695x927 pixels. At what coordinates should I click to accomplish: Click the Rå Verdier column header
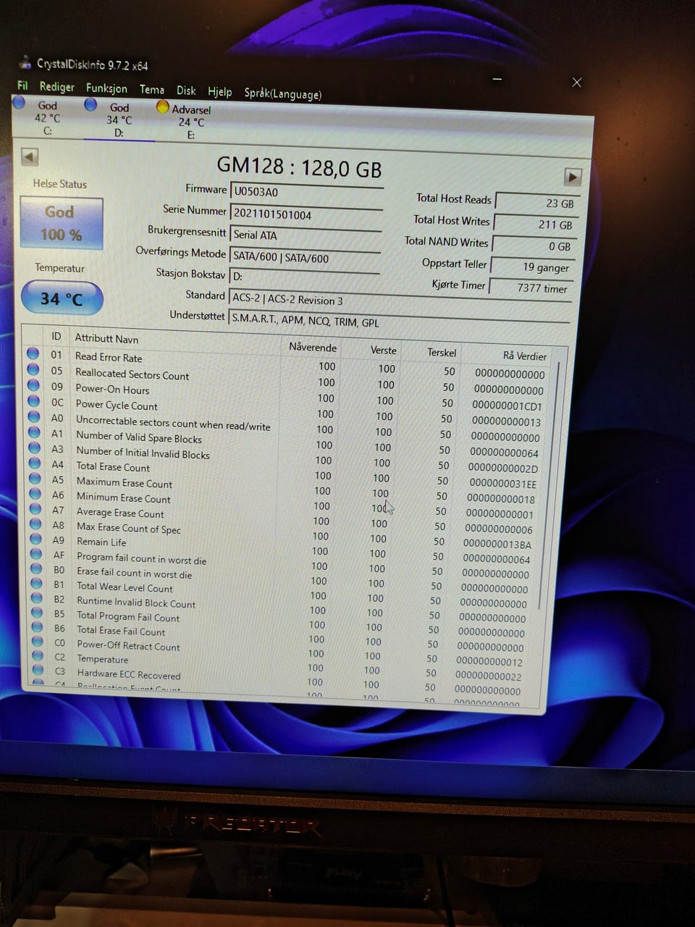(x=525, y=356)
